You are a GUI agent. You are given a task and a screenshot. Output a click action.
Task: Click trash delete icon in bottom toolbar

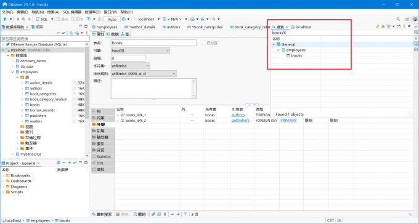[x=165, y=214]
